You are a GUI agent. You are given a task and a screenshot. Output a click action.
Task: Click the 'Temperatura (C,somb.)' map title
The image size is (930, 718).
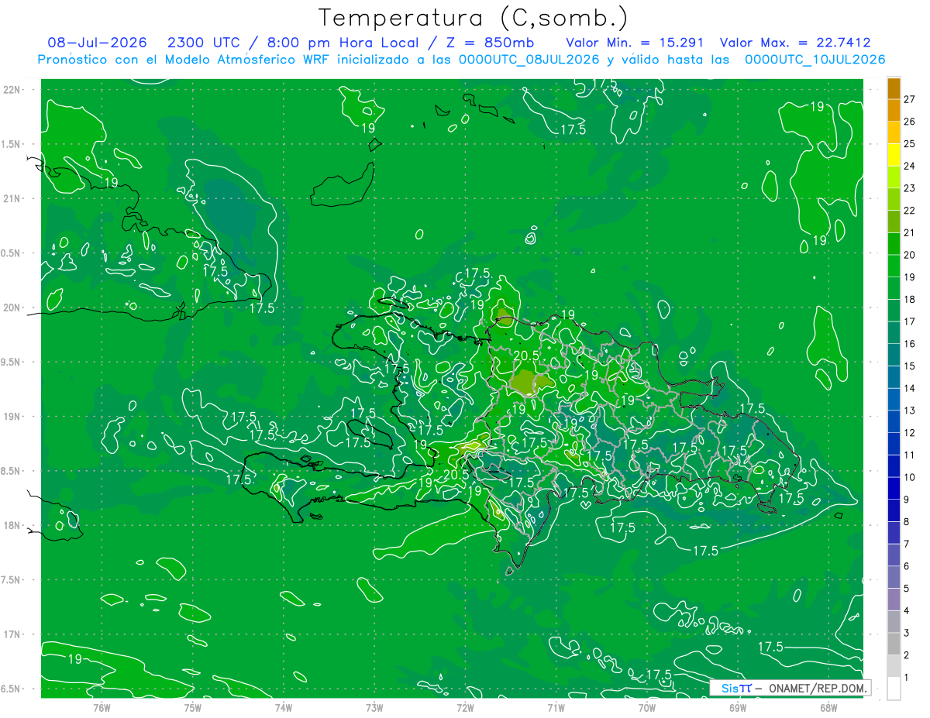click(x=474, y=19)
